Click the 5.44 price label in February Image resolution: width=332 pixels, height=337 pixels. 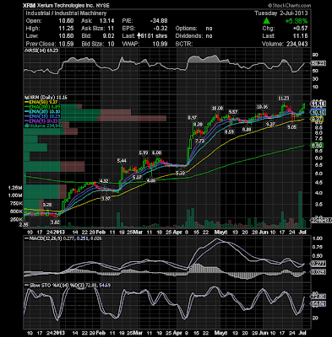tap(122, 161)
